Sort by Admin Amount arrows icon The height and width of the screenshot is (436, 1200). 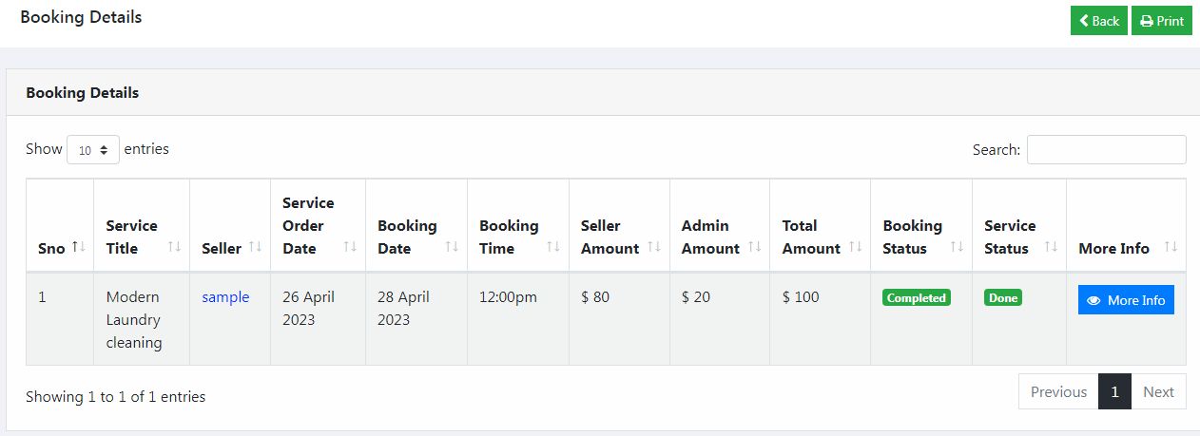754,247
